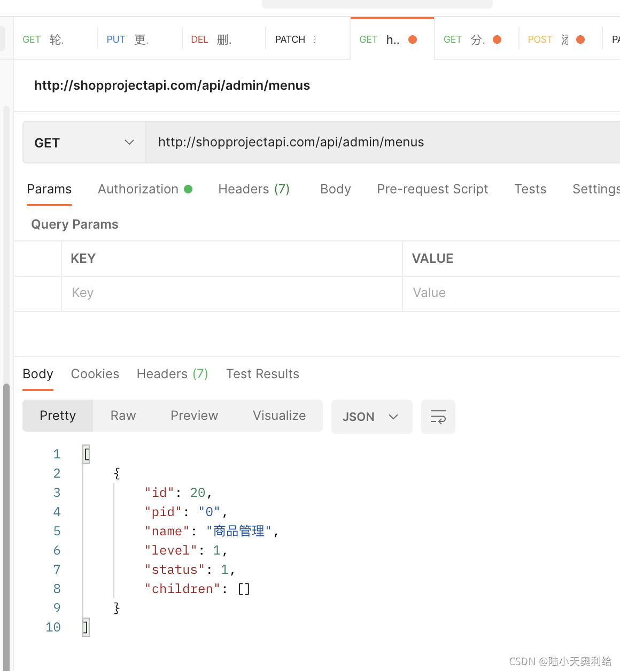Click the "name": "商品管理" line
This screenshot has height=671, width=620.
pyautogui.click(x=212, y=531)
